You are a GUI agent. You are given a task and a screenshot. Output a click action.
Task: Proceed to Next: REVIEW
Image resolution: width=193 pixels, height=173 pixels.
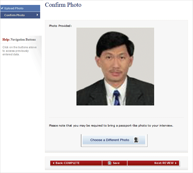tap(153, 163)
